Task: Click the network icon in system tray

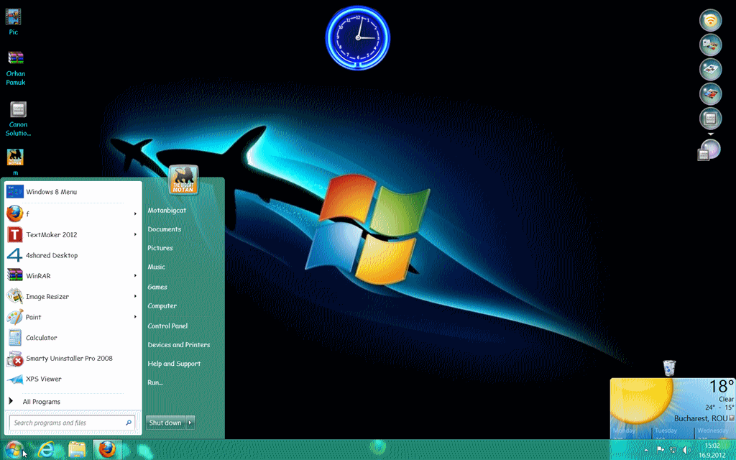Action: [673, 450]
